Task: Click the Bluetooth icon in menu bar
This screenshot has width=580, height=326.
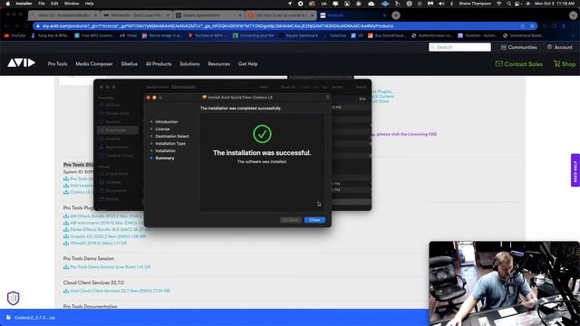Action: tap(451, 4)
